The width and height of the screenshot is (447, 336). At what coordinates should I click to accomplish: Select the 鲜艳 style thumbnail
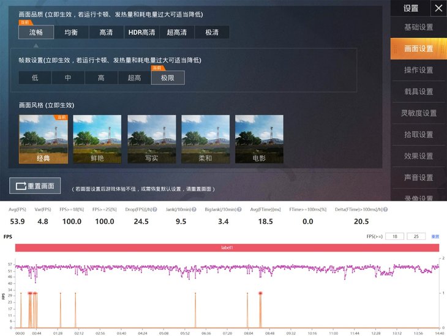coord(97,139)
